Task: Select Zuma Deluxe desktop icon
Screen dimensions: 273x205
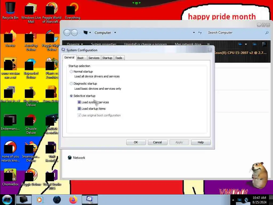Action: [51, 94]
